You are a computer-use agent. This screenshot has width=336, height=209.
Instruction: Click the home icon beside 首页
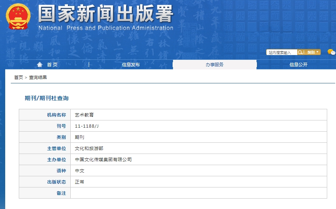(x=40, y=65)
